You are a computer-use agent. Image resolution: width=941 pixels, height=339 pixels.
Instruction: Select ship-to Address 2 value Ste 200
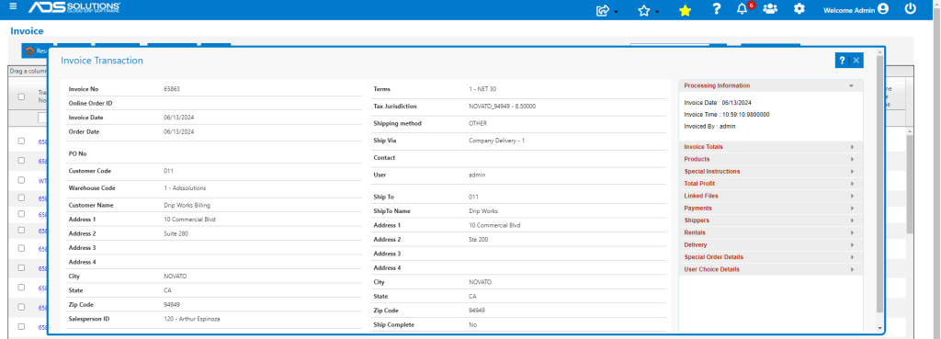pyautogui.click(x=478, y=240)
